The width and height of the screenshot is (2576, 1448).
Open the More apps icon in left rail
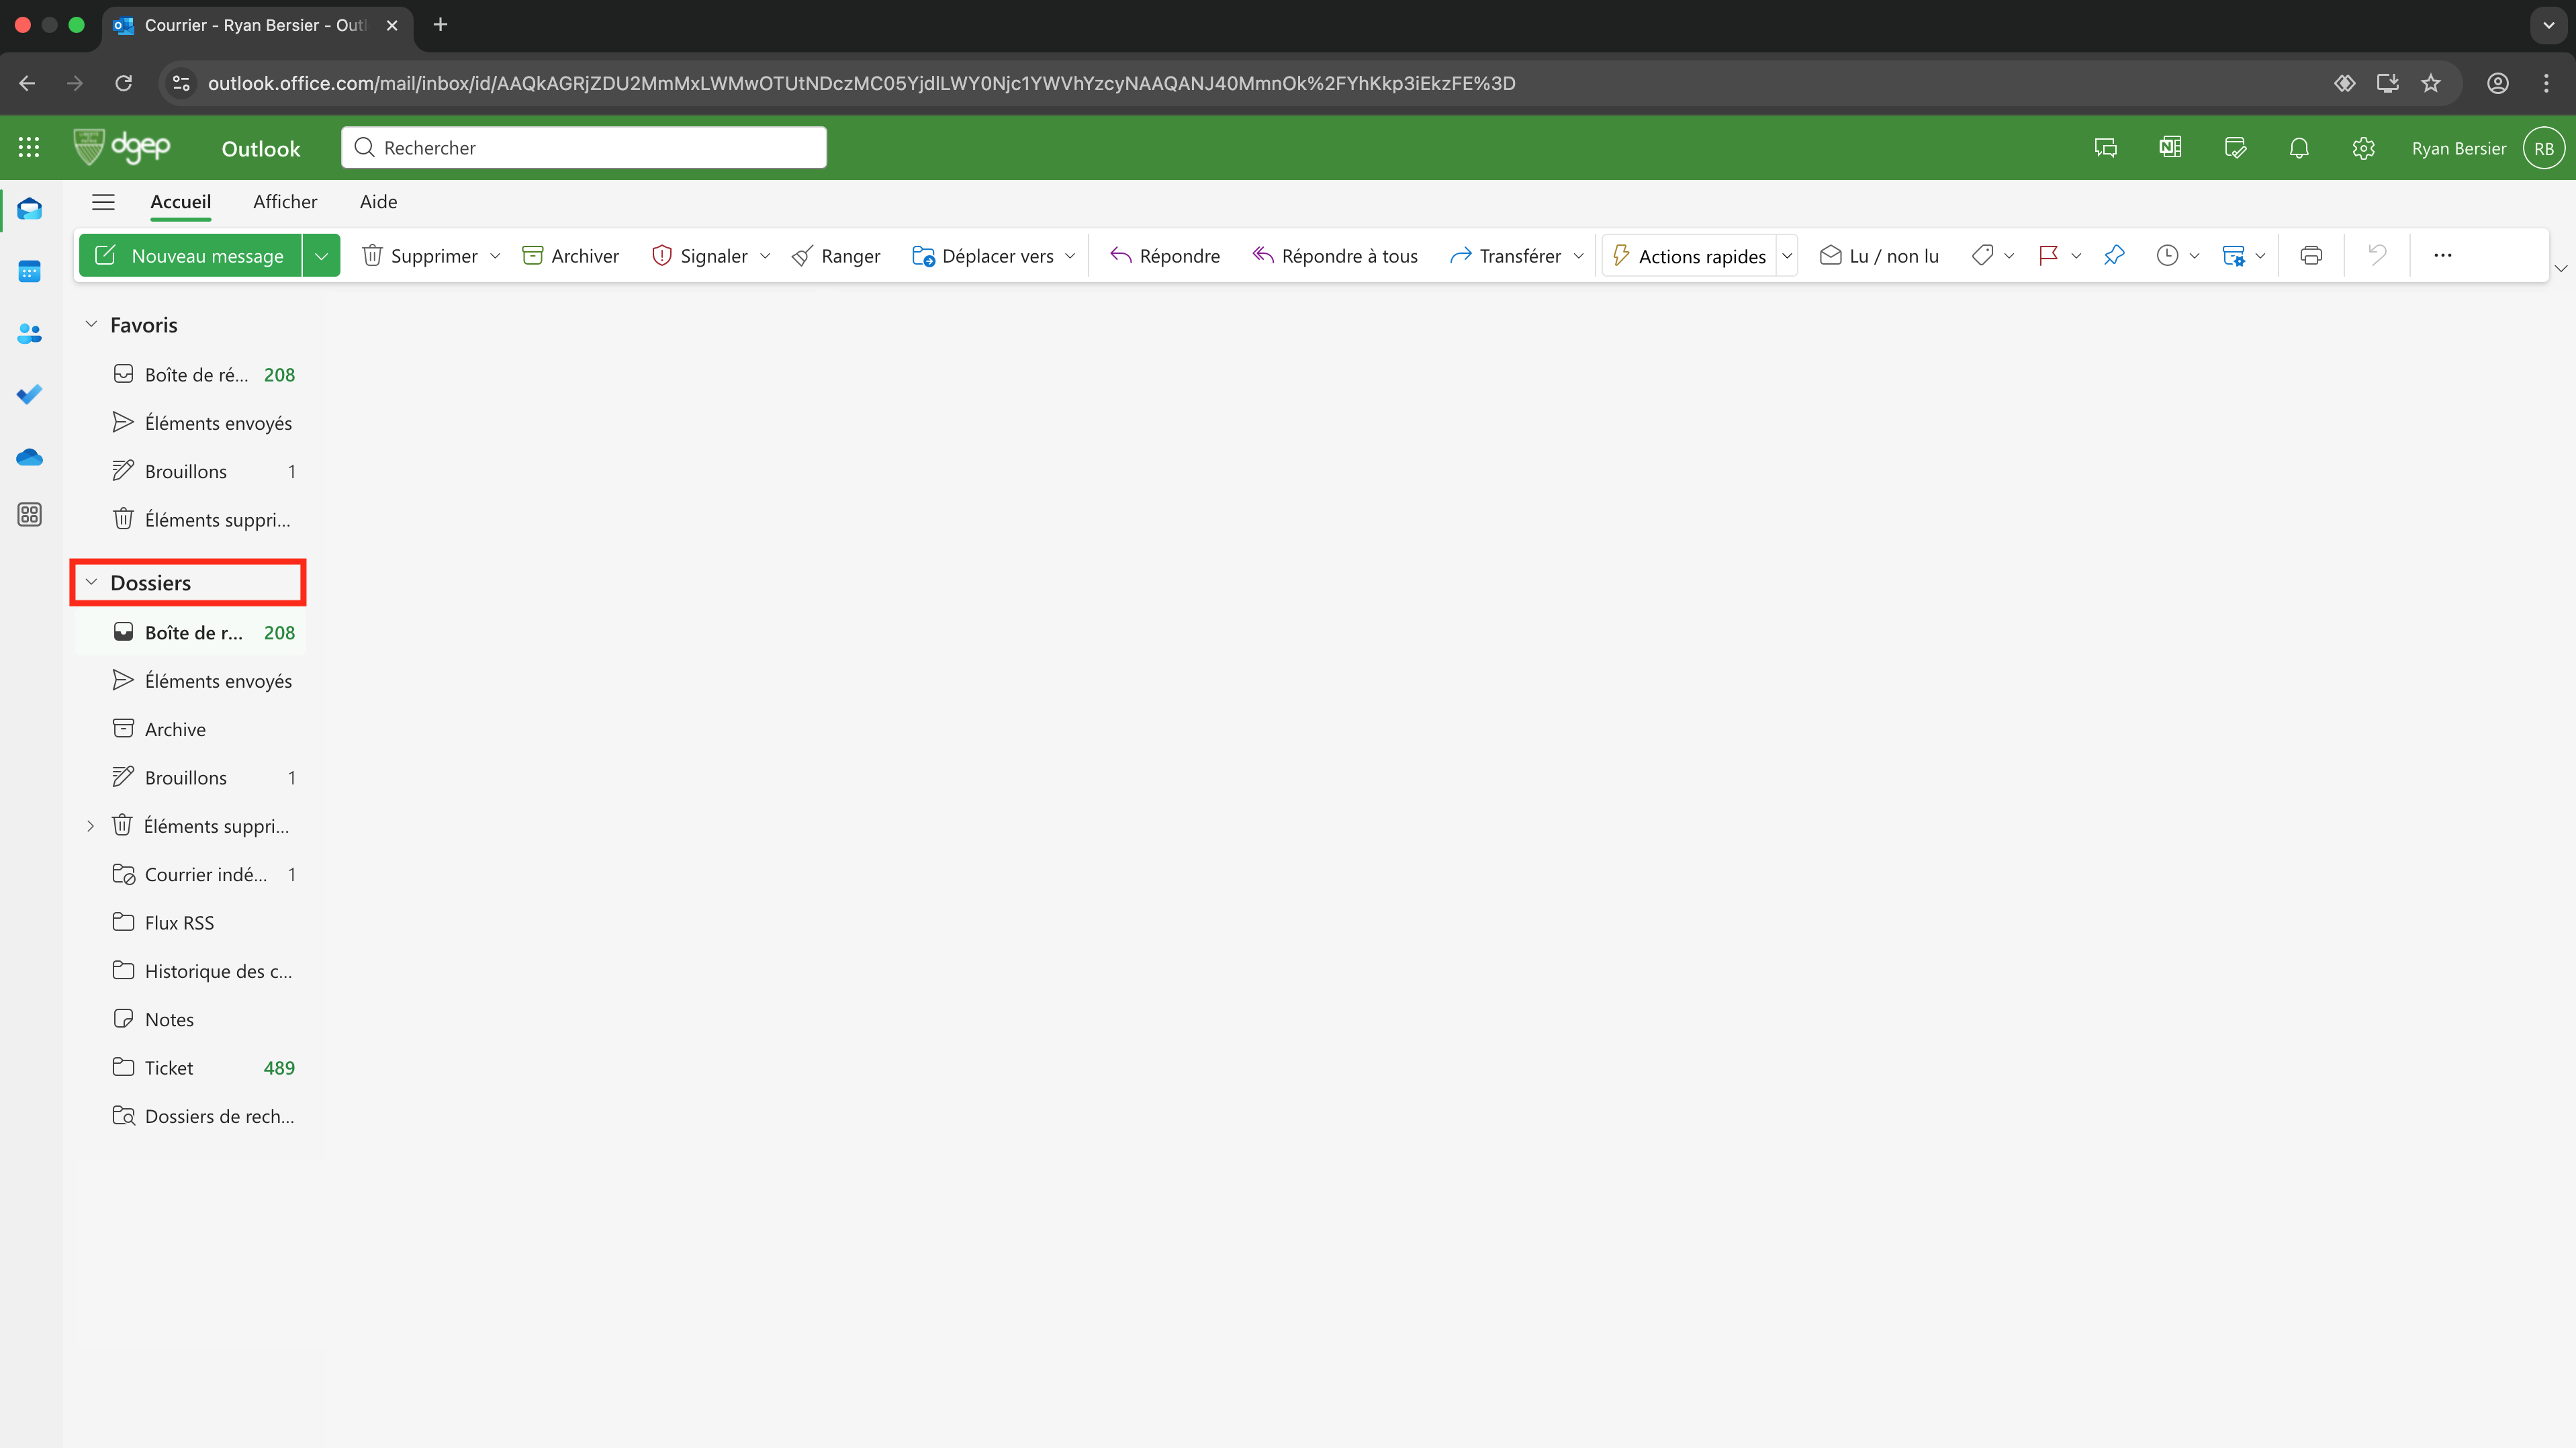click(x=30, y=515)
